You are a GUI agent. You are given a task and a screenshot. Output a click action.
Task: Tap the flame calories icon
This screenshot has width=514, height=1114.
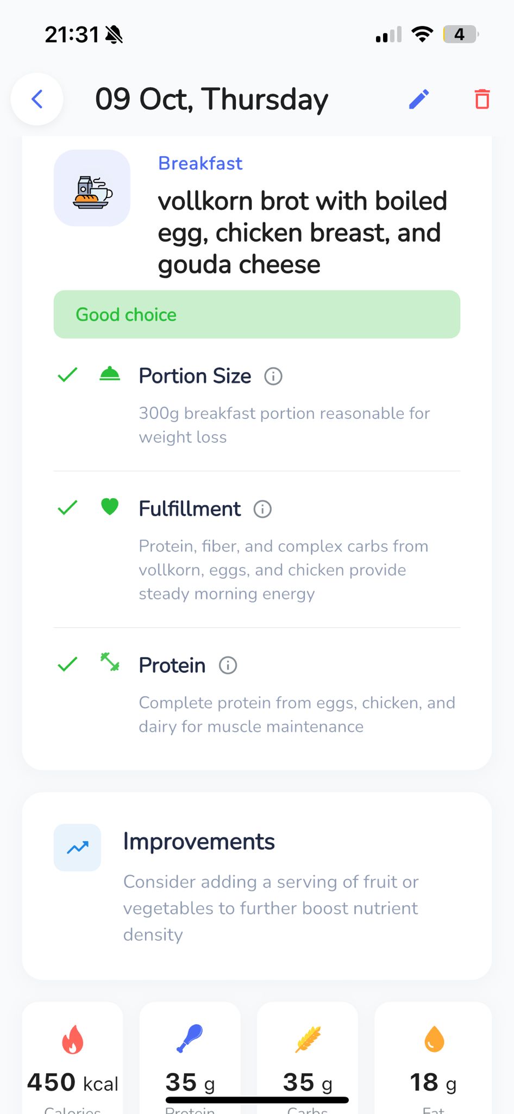[72, 1039]
